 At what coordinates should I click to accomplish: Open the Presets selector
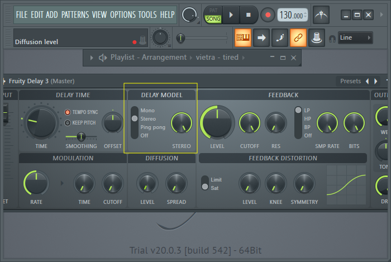[350, 81]
